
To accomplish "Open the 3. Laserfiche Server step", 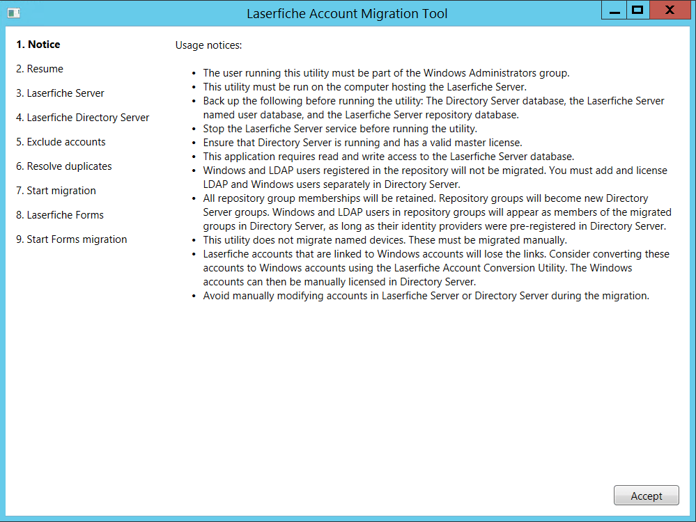I will click(60, 93).
